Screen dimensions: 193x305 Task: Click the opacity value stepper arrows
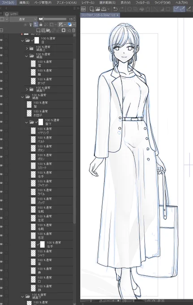[x=74, y=19]
